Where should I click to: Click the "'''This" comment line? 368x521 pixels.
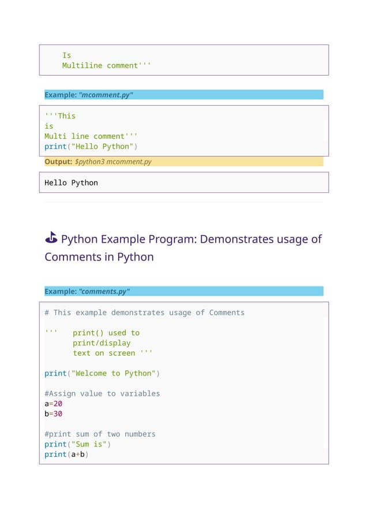60,116
